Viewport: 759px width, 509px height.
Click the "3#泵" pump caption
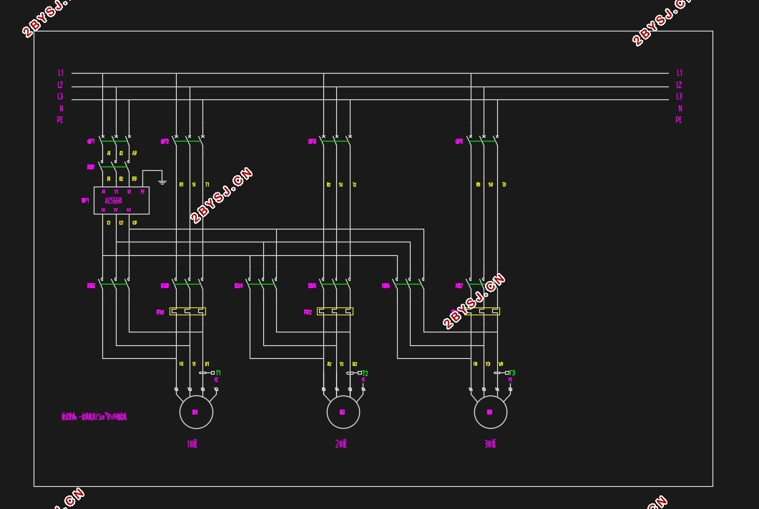490,444
